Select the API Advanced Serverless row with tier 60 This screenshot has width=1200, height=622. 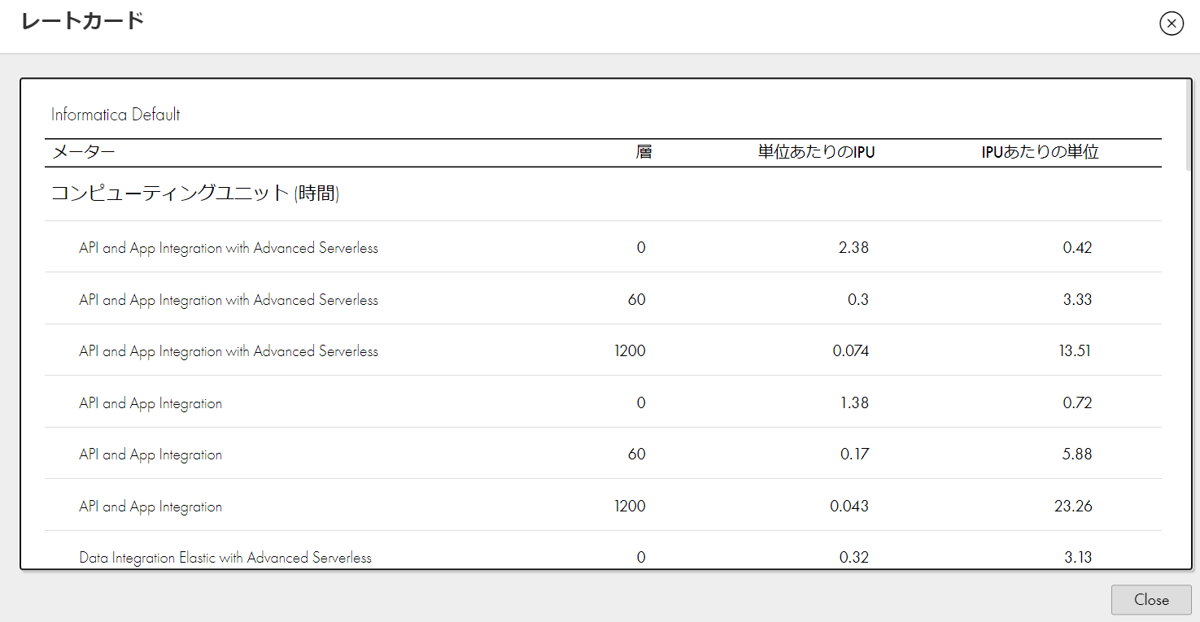click(x=603, y=299)
